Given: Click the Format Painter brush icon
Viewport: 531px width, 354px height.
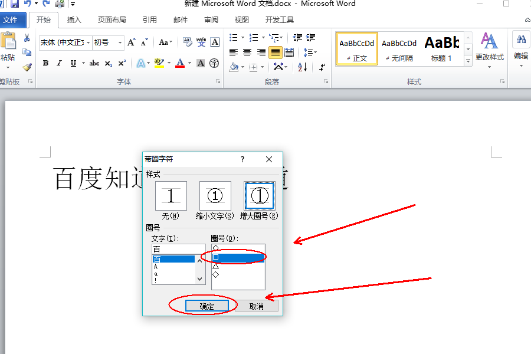Looking at the screenshot, I should [27, 67].
